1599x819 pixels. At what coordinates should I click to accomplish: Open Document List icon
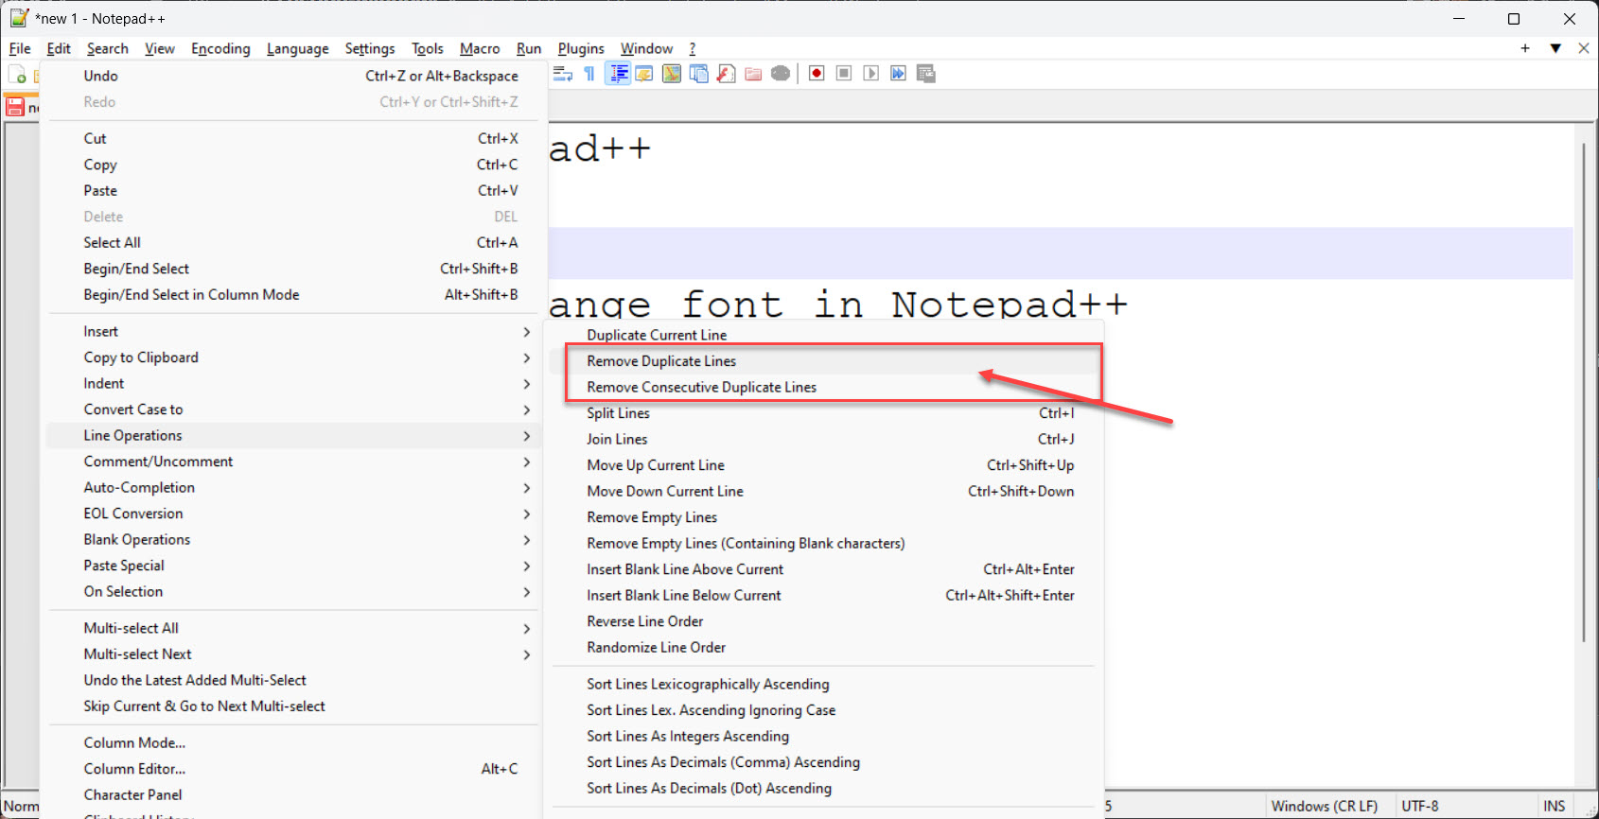point(699,74)
